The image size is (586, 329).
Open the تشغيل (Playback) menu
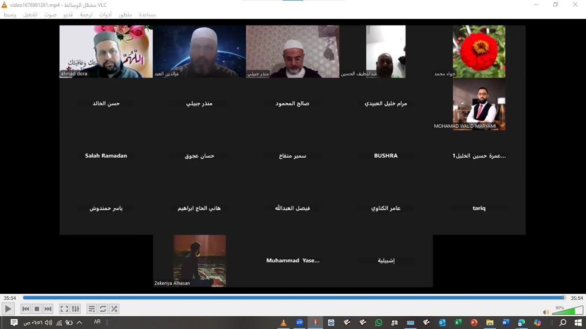(31, 15)
